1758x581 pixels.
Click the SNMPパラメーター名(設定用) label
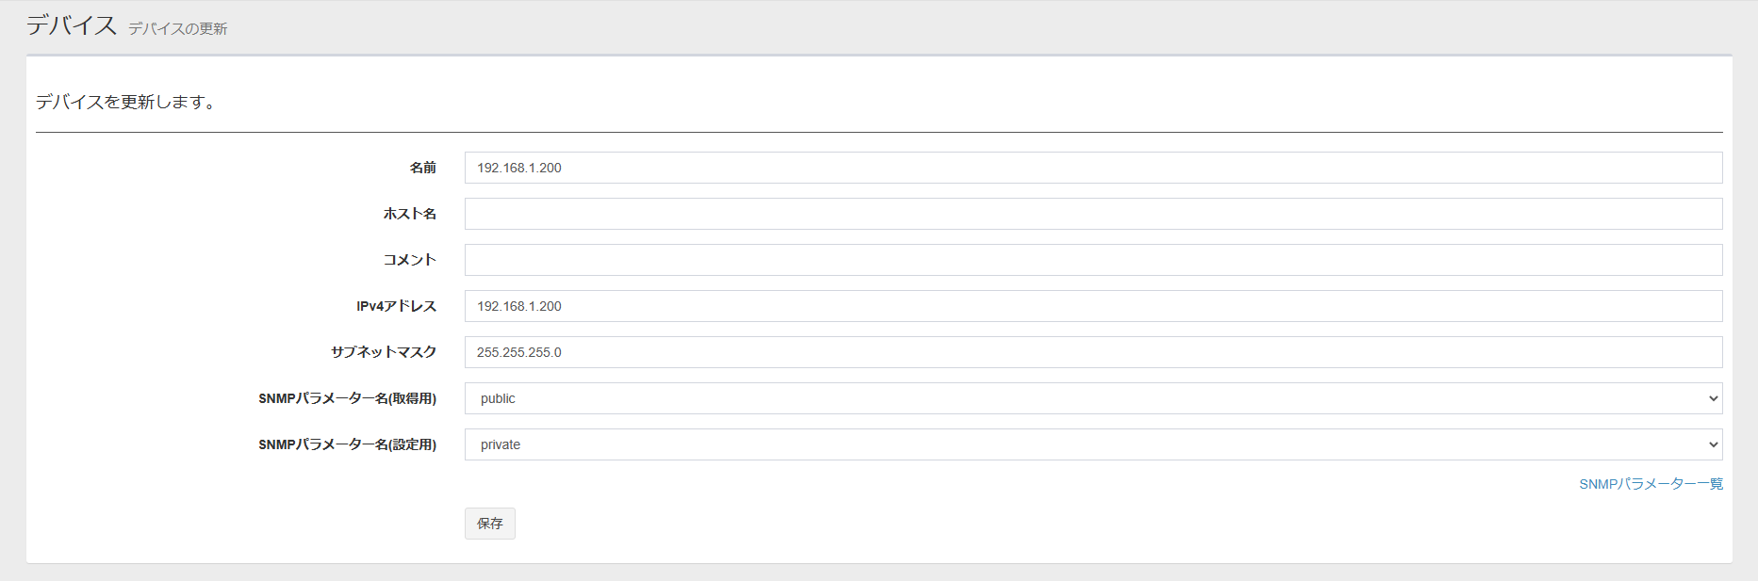click(x=347, y=444)
